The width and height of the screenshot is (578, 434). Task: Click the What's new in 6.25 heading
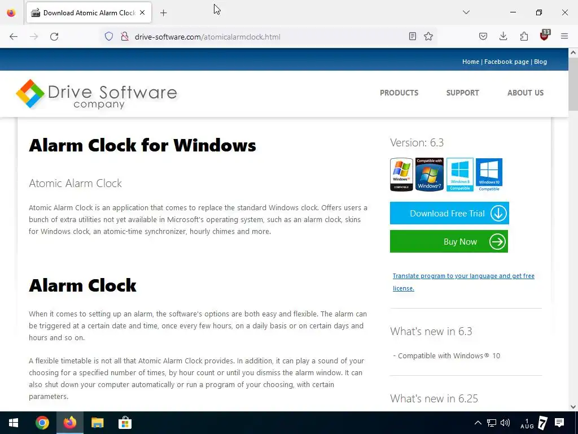tap(434, 398)
